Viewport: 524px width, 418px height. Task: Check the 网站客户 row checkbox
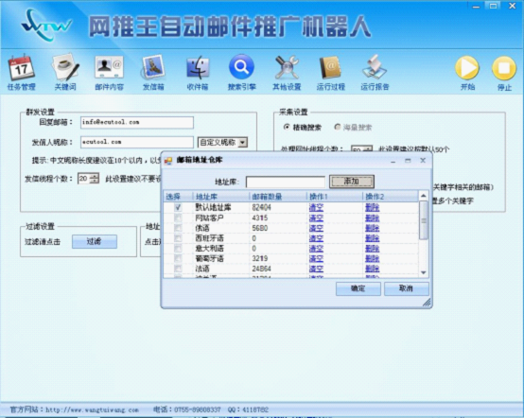click(x=178, y=218)
